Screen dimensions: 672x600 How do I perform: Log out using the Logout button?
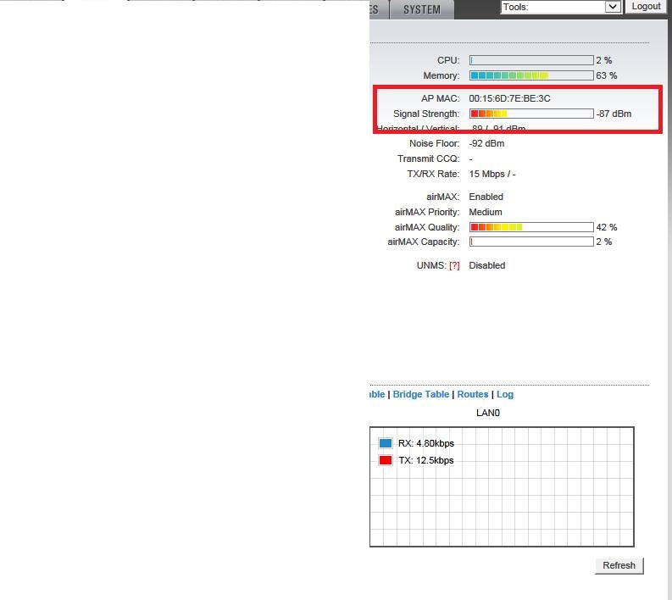pyautogui.click(x=646, y=7)
